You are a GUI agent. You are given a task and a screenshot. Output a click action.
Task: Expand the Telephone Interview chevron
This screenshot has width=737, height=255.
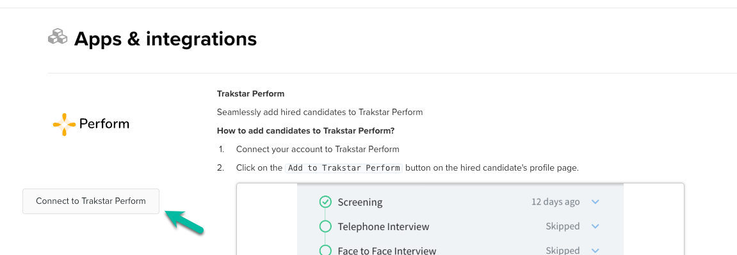(595, 226)
